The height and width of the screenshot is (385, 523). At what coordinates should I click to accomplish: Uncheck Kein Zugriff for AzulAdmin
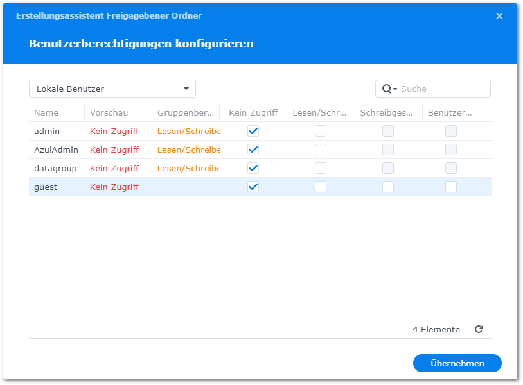(253, 150)
